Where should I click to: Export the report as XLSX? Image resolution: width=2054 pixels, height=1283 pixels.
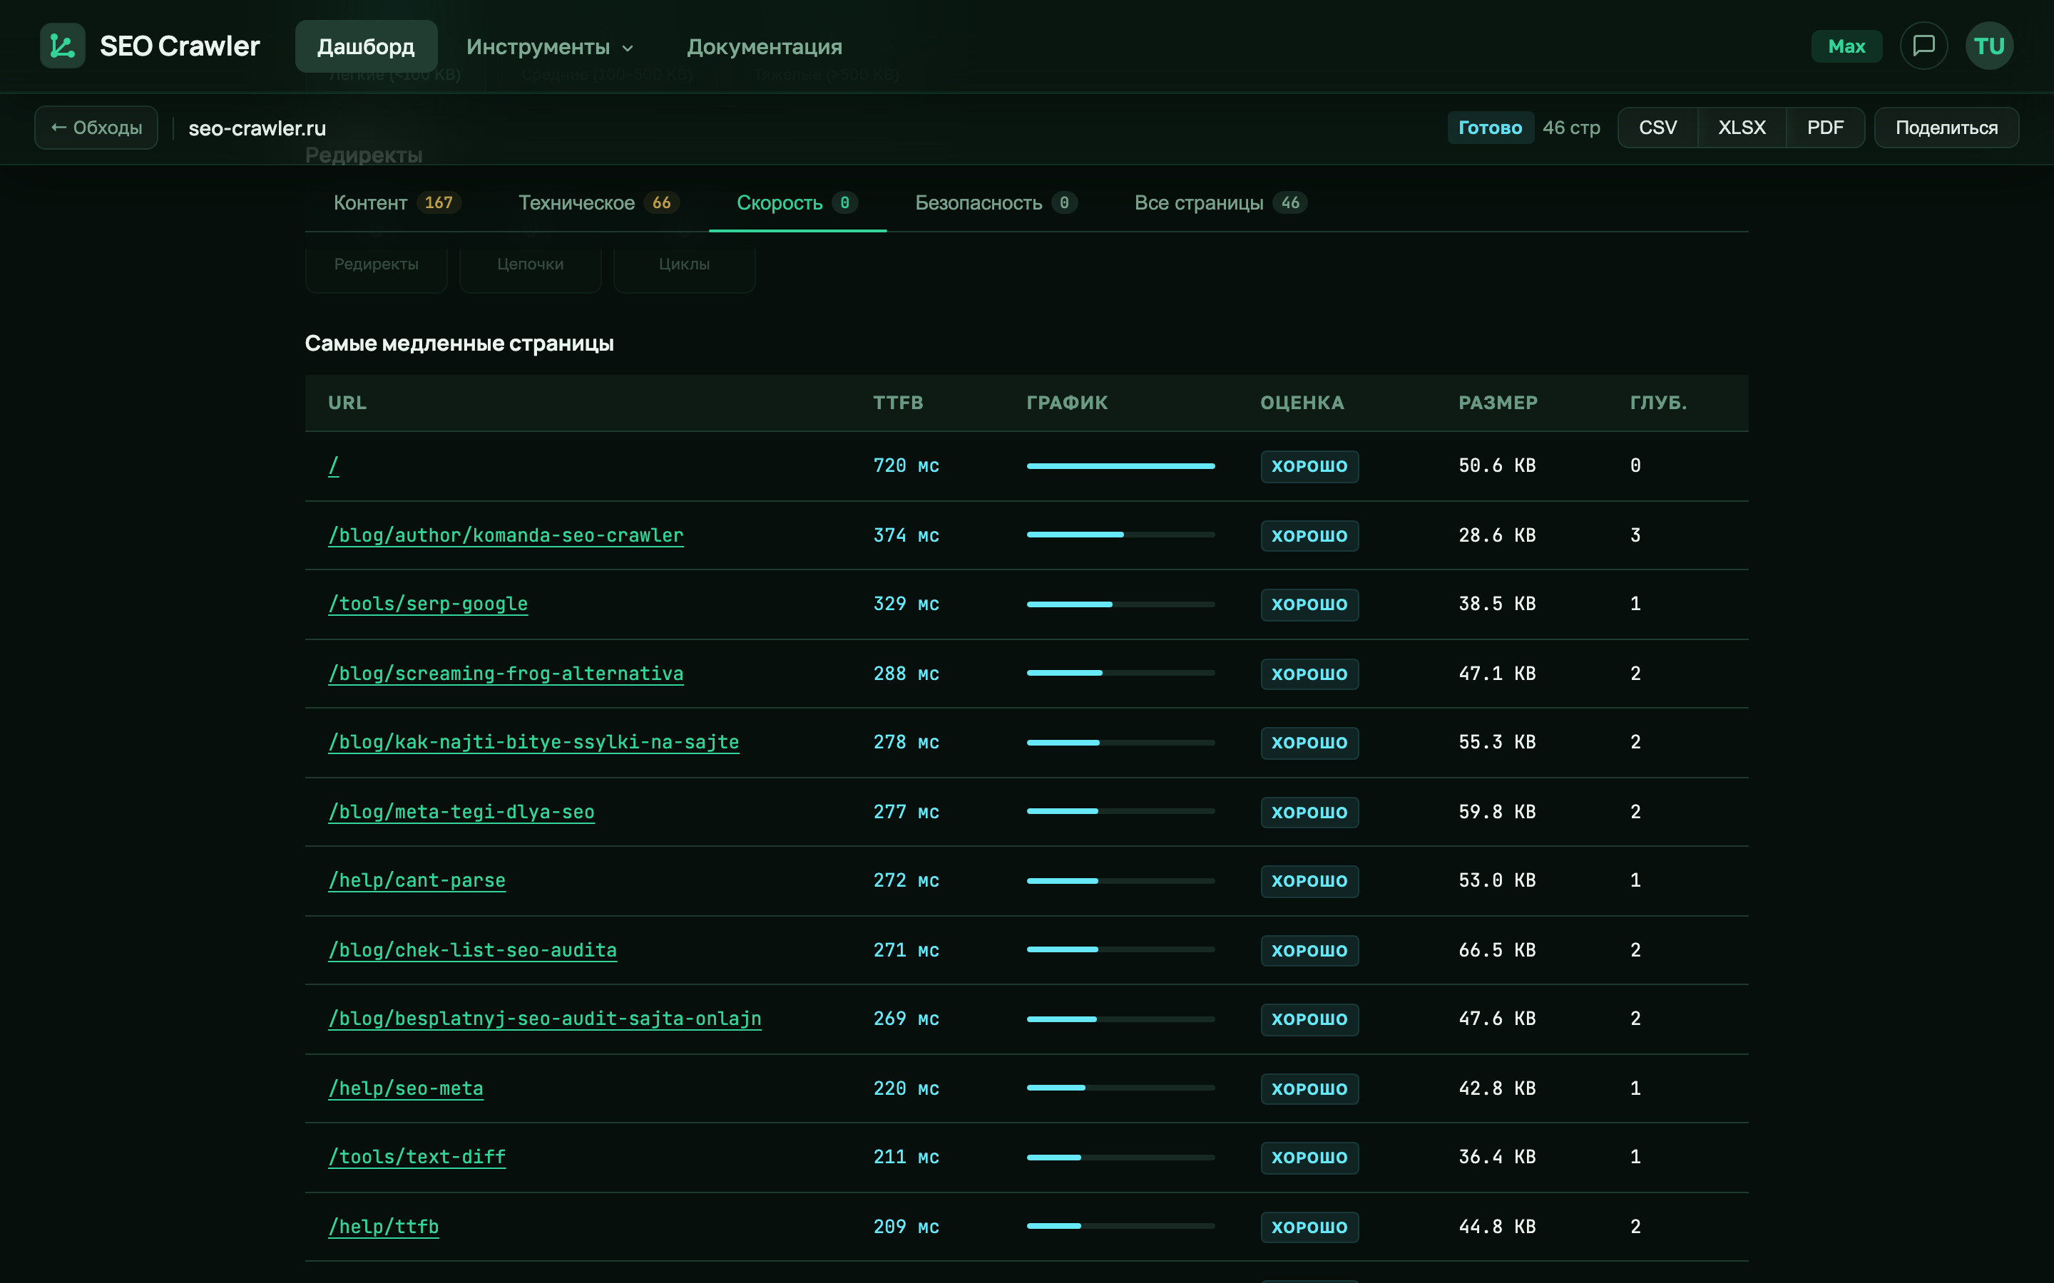point(1742,128)
